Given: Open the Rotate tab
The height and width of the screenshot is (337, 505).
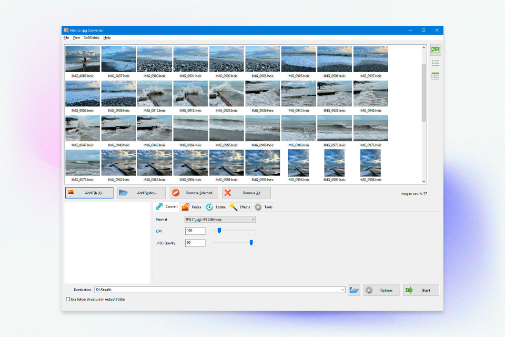Looking at the screenshot, I should pos(216,207).
